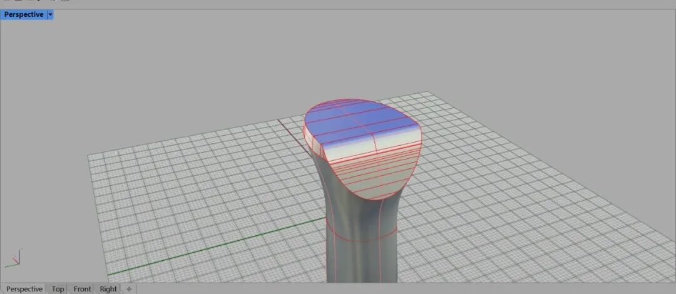Open the Perspective viewport dropdown arrow
The width and height of the screenshot is (676, 294).
click(x=51, y=14)
